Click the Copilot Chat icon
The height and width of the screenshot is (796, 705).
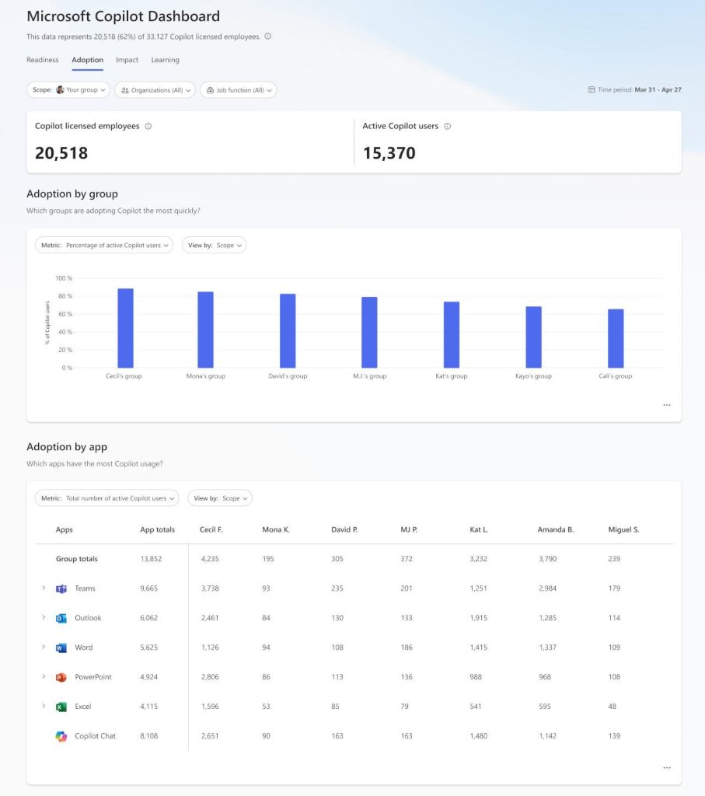[61, 736]
